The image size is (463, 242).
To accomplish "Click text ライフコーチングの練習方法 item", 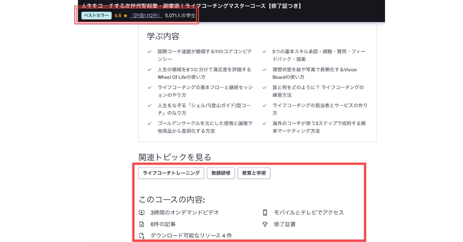I will tap(318, 91).
